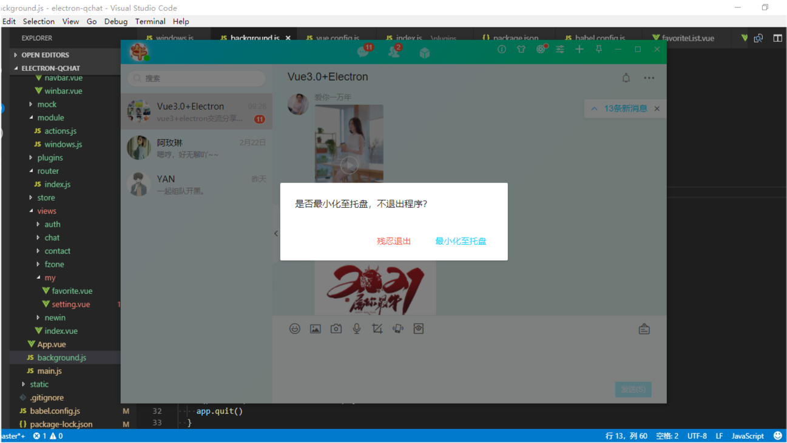Collapse the chat list using the left chevron
Image resolution: width=787 pixels, height=443 pixels.
[276, 233]
